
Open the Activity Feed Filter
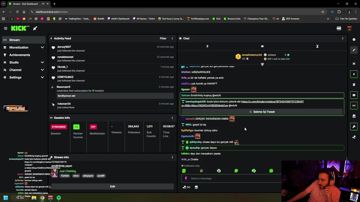163,38
